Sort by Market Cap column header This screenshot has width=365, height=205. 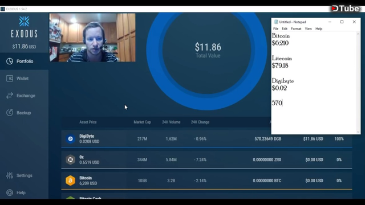pos(142,122)
